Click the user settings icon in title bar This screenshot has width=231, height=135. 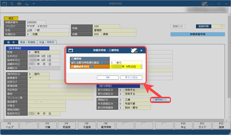tap(26, 4)
